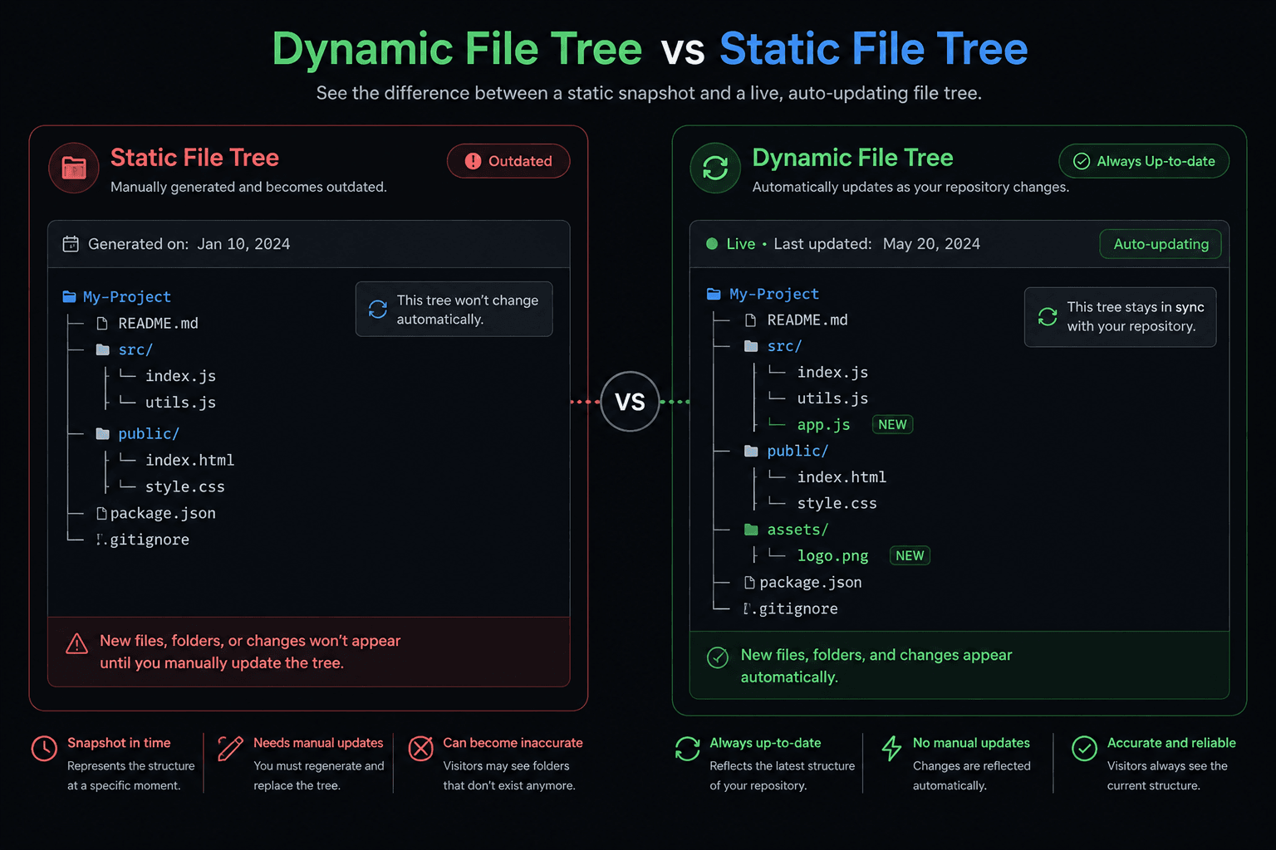Click the checkmark icon for Accurate and reliable
This screenshot has height=850, width=1276.
click(x=1084, y=749)
